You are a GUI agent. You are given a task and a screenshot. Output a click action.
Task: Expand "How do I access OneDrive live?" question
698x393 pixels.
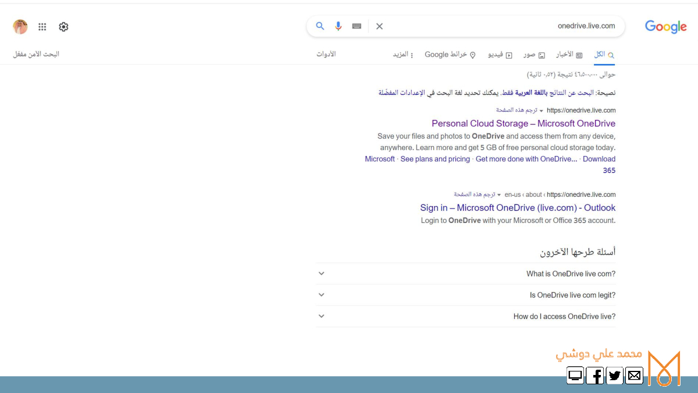(321, 316)
